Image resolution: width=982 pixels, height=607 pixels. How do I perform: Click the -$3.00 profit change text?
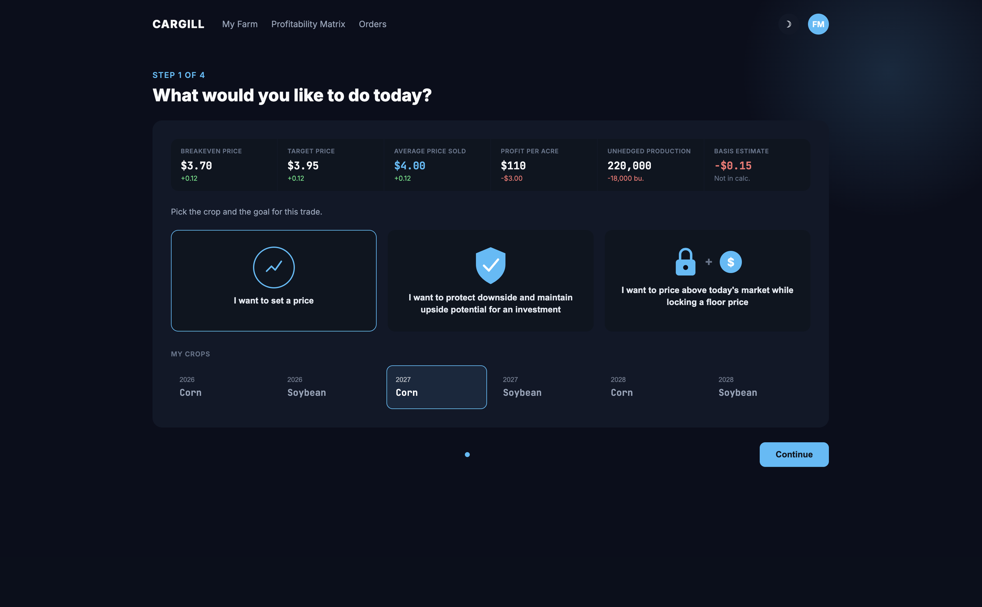pyautogui.click(x=511, y=178)
